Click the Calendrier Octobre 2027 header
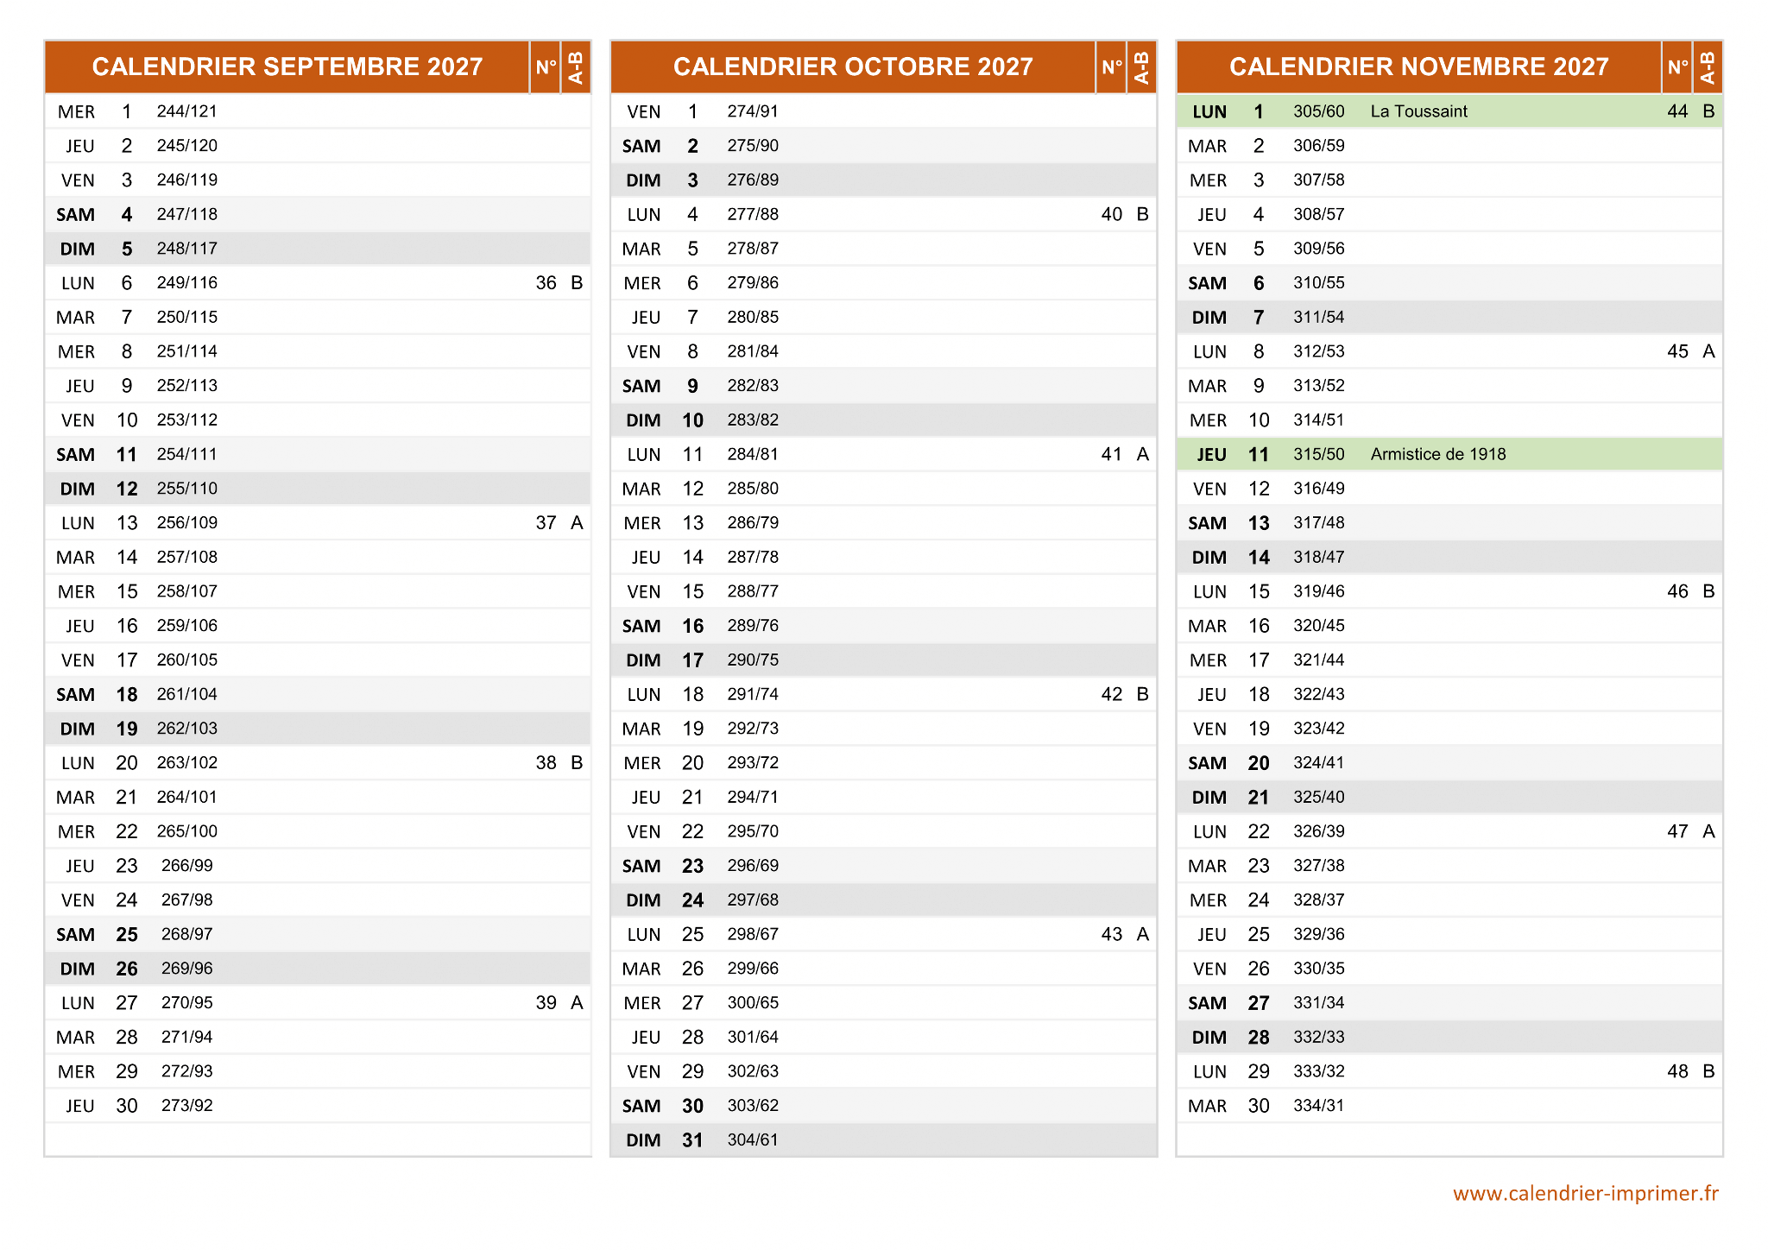1768x1250 pixels. 852,66
